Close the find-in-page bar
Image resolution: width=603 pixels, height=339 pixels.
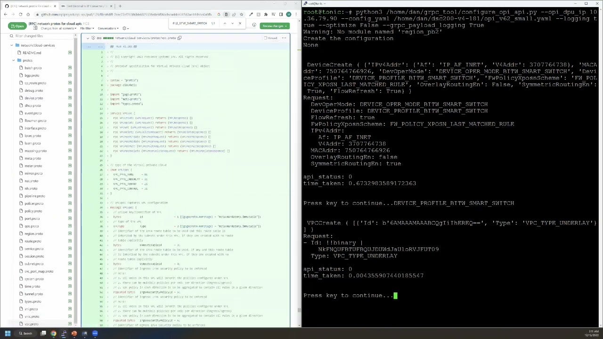pyautogui.click(x=240, y=23)
